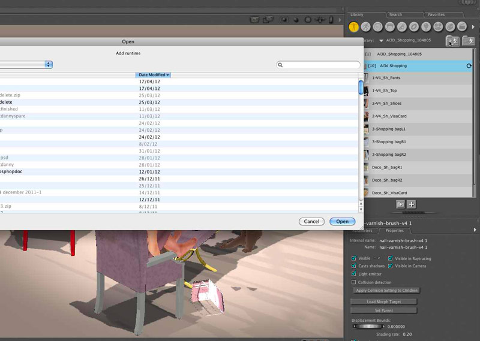This screenshot has width=480, height=341.
Task: Open the library selection dropdown arrow
Action: (x=381, y=41)
